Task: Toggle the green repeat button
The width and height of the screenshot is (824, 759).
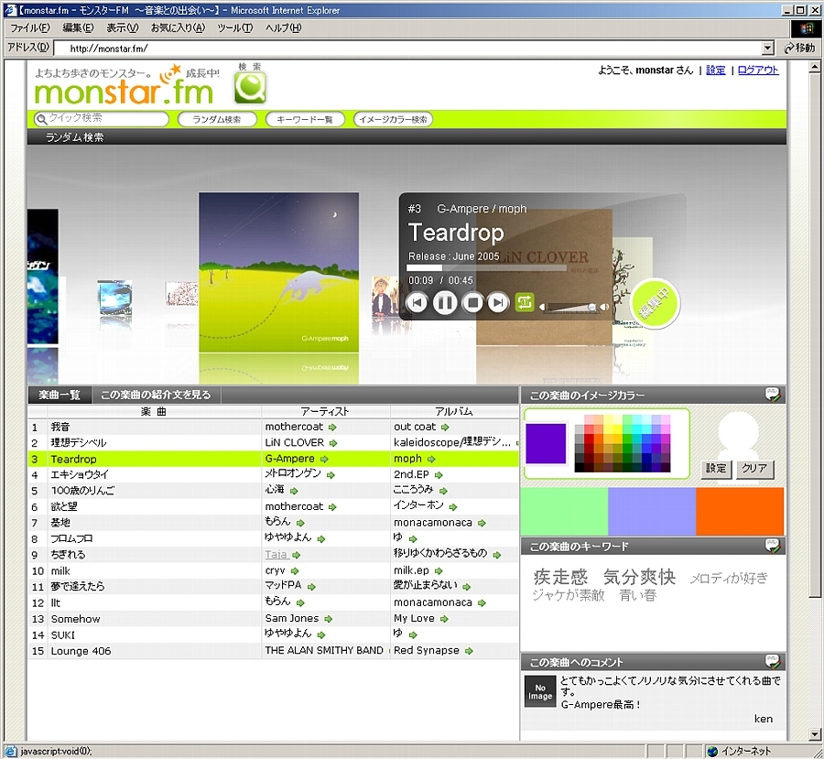Action: [525, 302]
